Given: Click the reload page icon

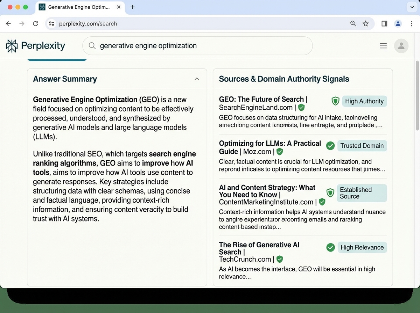Looking at the screenshot, I should pos(35,23).
